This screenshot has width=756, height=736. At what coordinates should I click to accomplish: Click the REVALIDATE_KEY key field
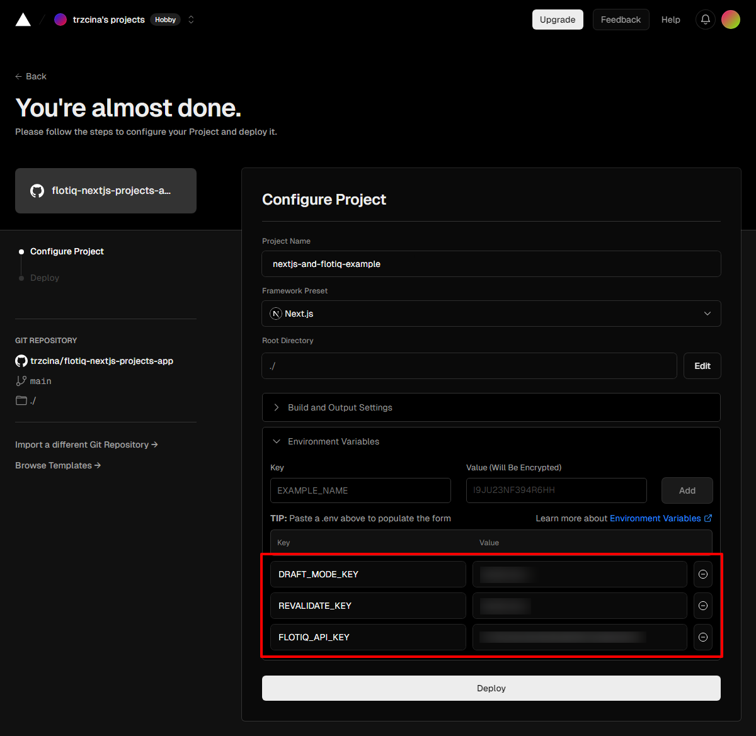(x=368, y=606)
